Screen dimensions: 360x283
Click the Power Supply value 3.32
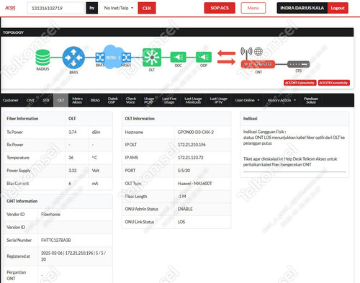click(73, 171)
